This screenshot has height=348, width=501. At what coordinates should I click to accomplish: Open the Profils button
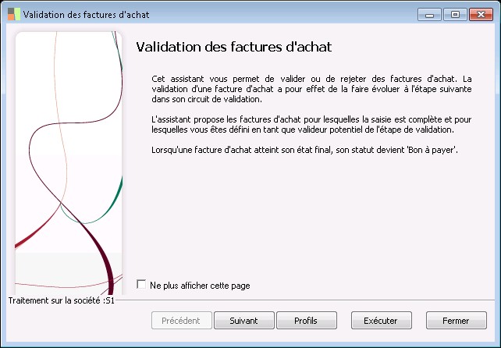pyautogui.click(x=306, y=321)
